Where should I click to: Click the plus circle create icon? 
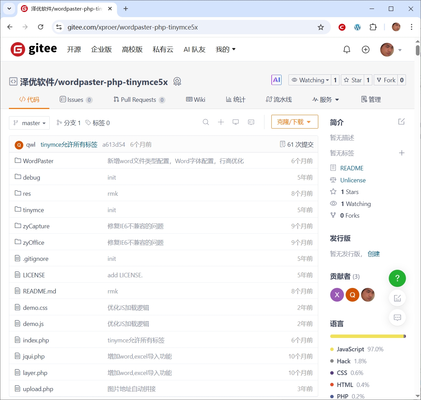pos(366,50)
